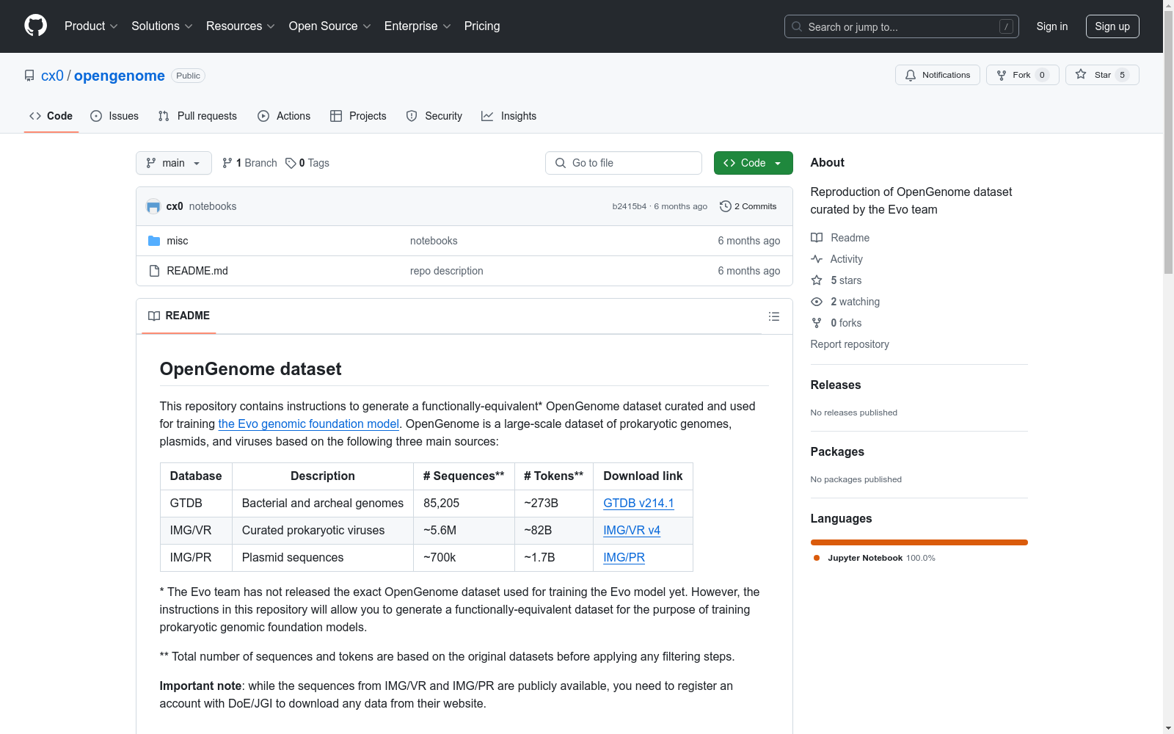
Task: Open the IMG/VR v4 download link
Action: pos(632,530)
